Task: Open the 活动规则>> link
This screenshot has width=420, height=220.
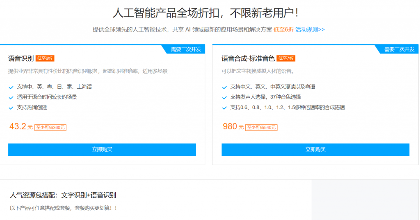Action: (x=310, y=29)
